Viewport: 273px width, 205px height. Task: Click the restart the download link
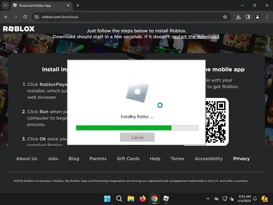[196, 37]
